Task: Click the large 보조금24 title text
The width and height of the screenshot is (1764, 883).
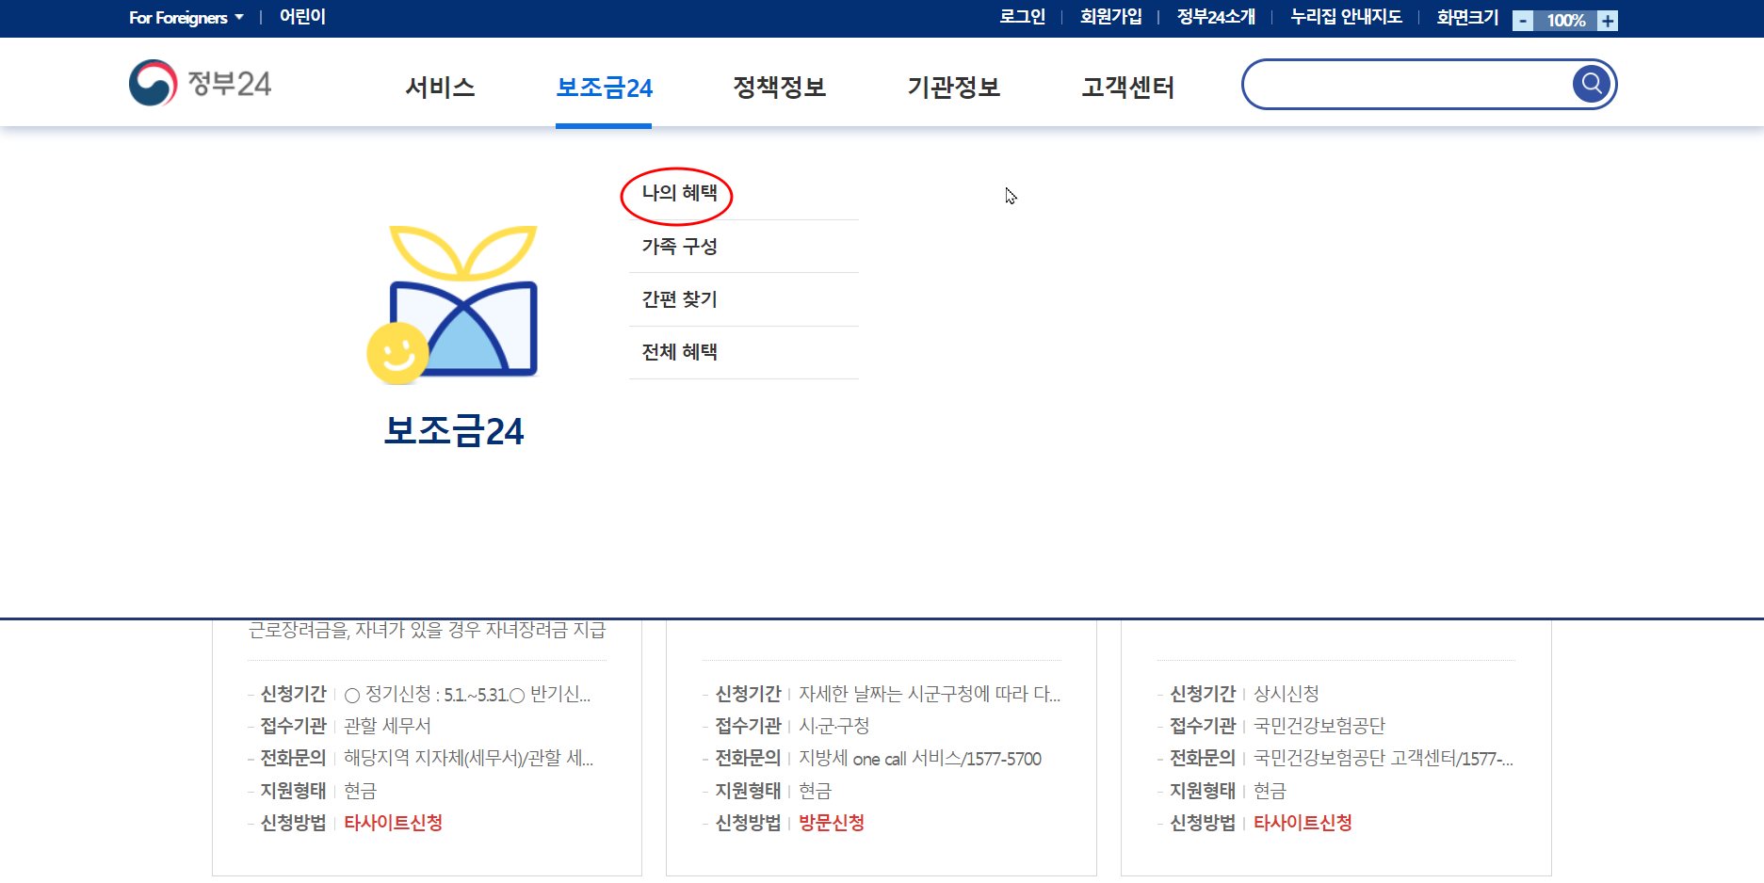Action: (x=453, y=431)
